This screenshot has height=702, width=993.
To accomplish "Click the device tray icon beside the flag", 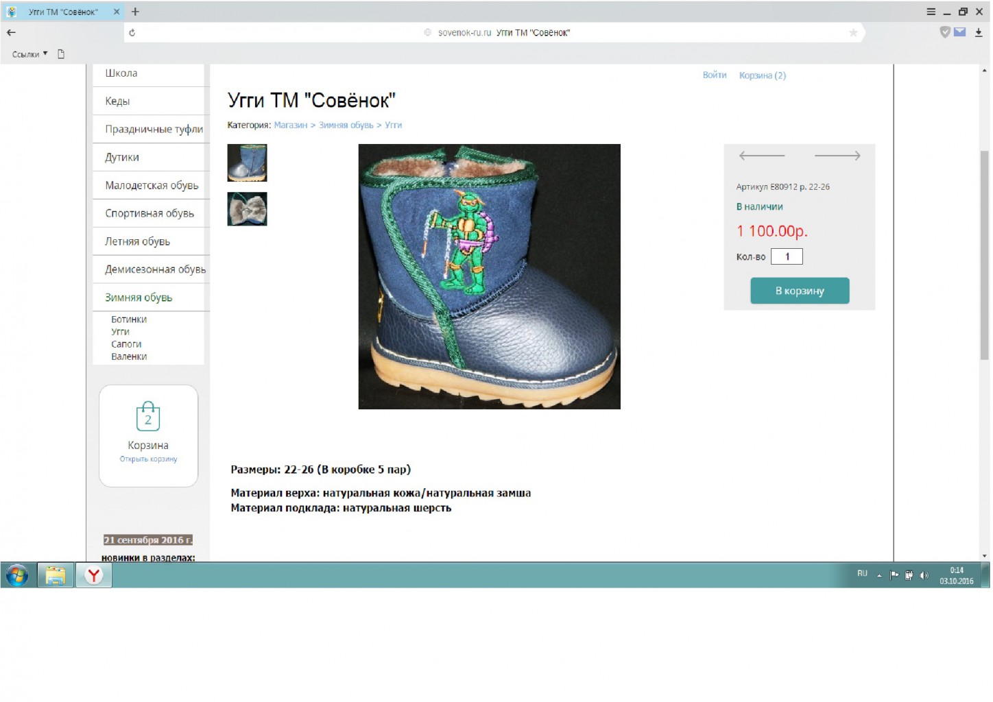I will coord(909,576).
